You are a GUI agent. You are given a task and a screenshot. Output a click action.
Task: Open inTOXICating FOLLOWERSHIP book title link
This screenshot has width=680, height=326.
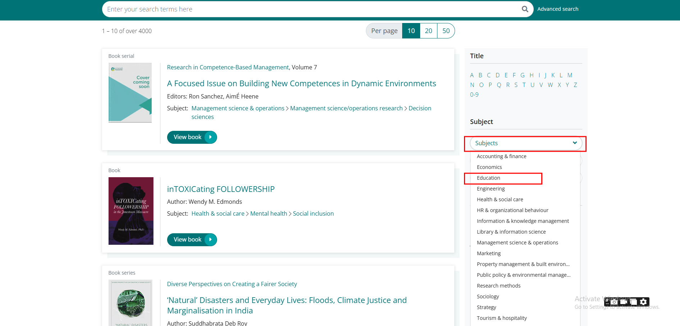[x=221, y=189]
